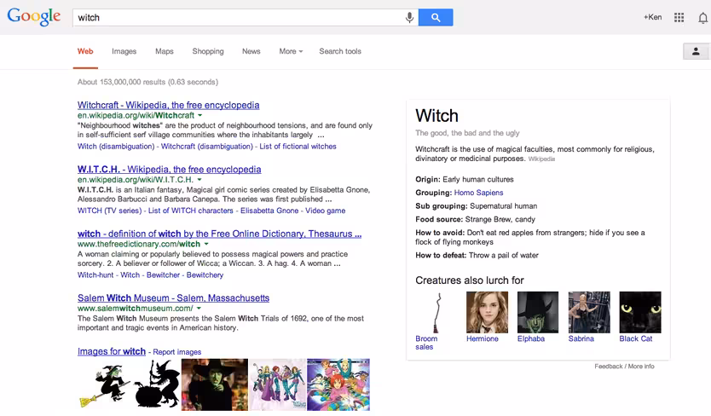Open black silhouette witch with cauldron thumbnail

coord(157,384)
